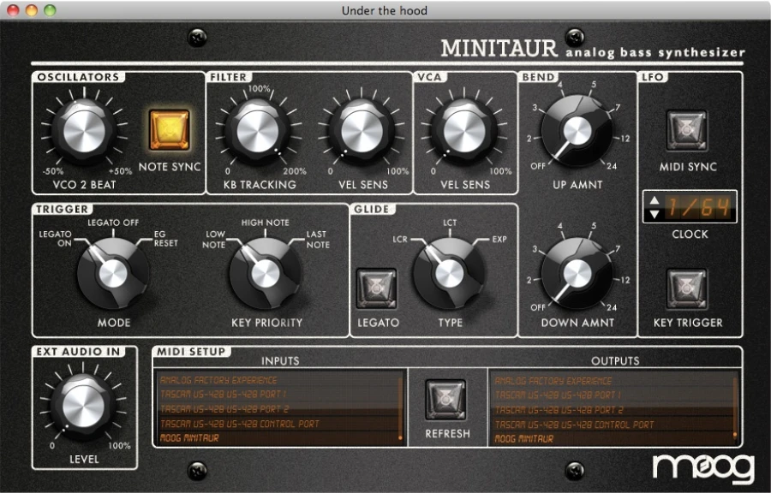The width and height of the screenshot is (771, 493).
Task: Set Key Priority to HIGH NOTE label
Action: coord(265,223)
